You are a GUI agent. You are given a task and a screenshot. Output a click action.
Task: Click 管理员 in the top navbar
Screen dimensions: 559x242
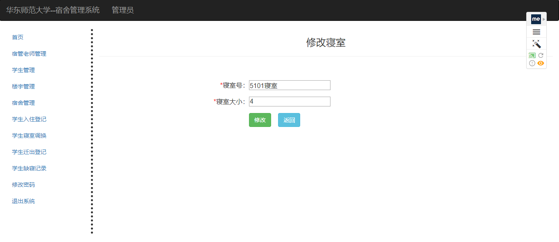click(123, 10)
